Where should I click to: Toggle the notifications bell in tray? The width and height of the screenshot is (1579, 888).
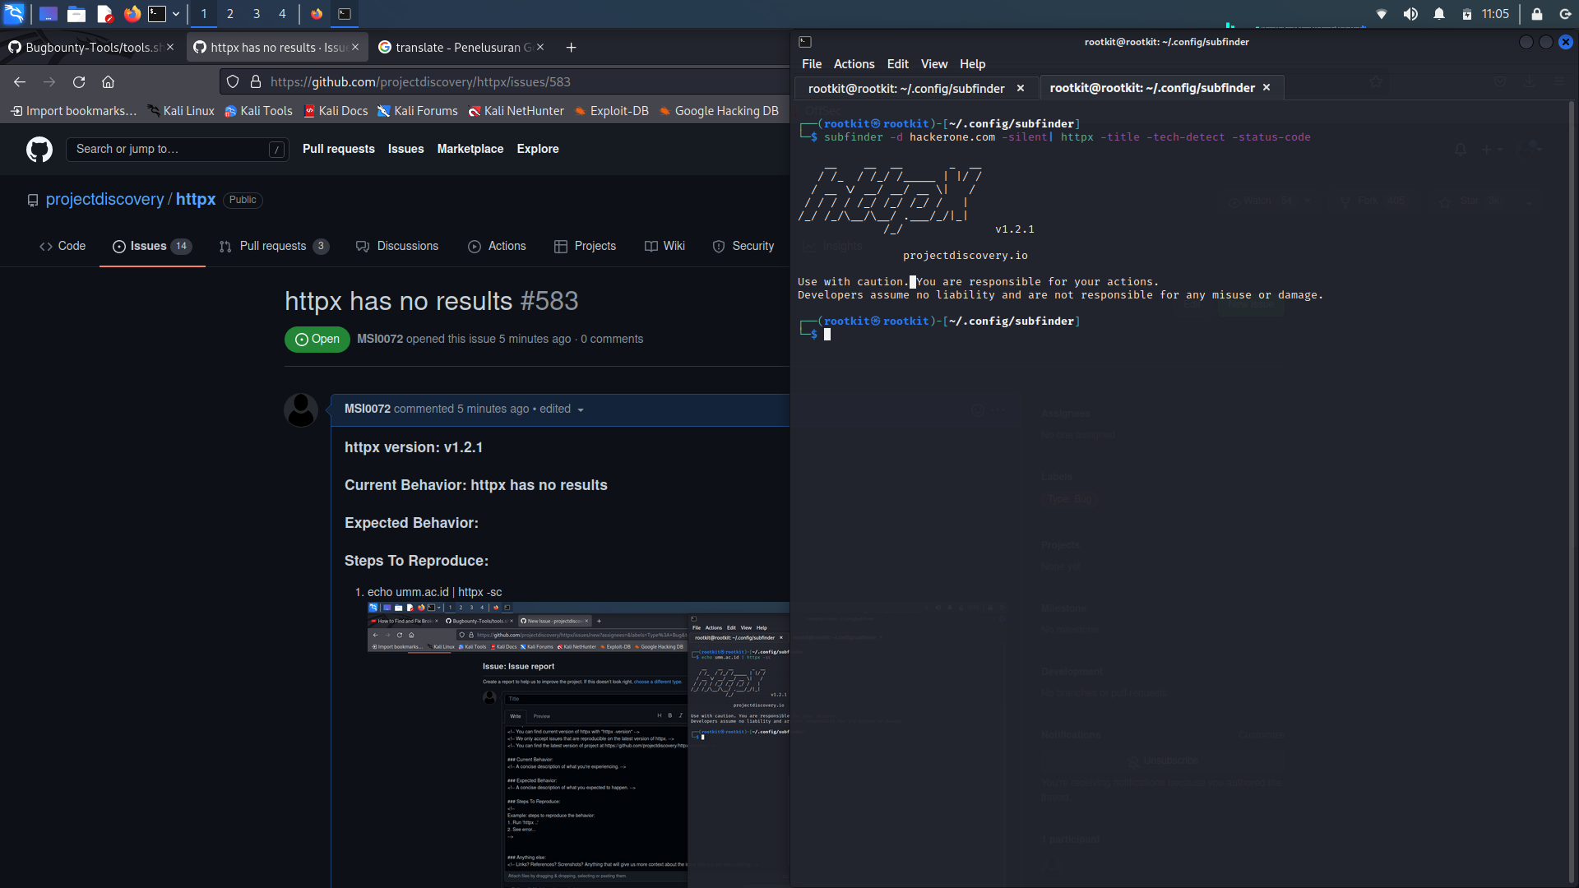pyautogui.click(x=1439, y=14)
